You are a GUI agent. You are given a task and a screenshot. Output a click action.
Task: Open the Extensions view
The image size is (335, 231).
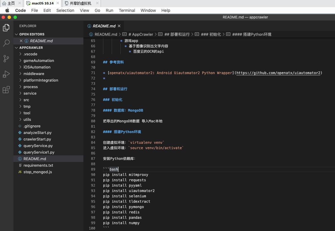[6, 90]
